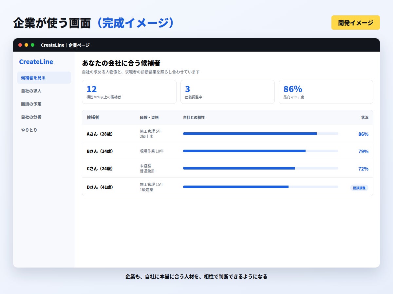Click the 86% value in Aさん row

tap(363, 134)
